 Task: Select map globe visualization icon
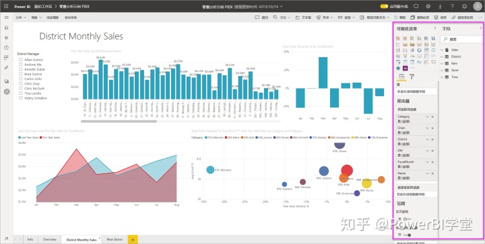433,50
